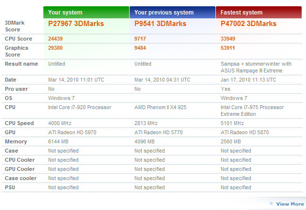Click ATI Radeon HD 5870 entry
The height and width of the screenshot is (210, 306).
[245, 132]
